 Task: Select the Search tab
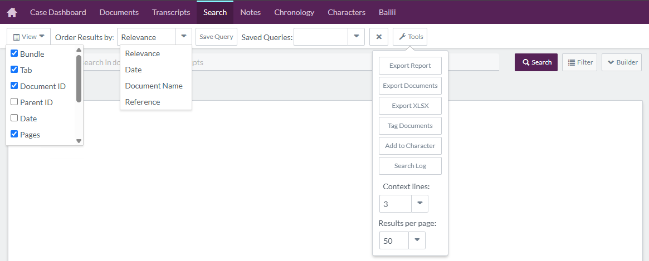(215, 12)
